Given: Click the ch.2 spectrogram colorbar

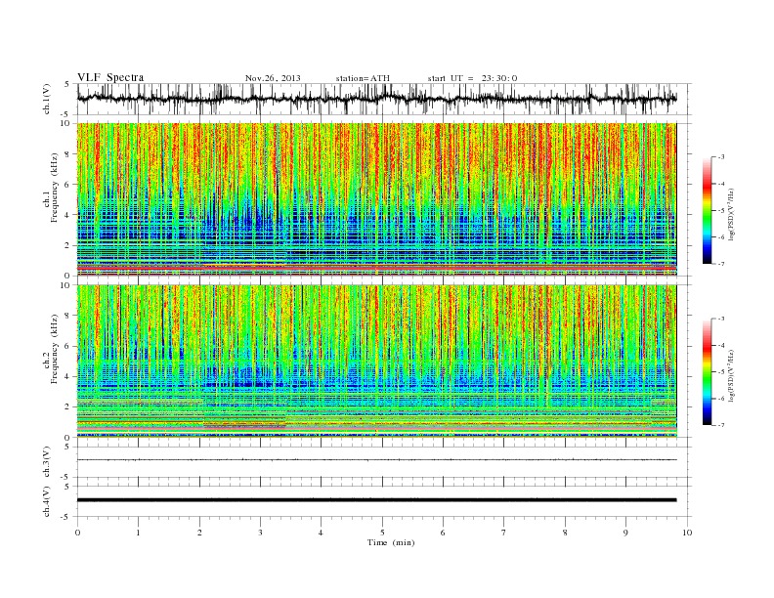Looking at the screenshot, I should [x=707, y=372].
